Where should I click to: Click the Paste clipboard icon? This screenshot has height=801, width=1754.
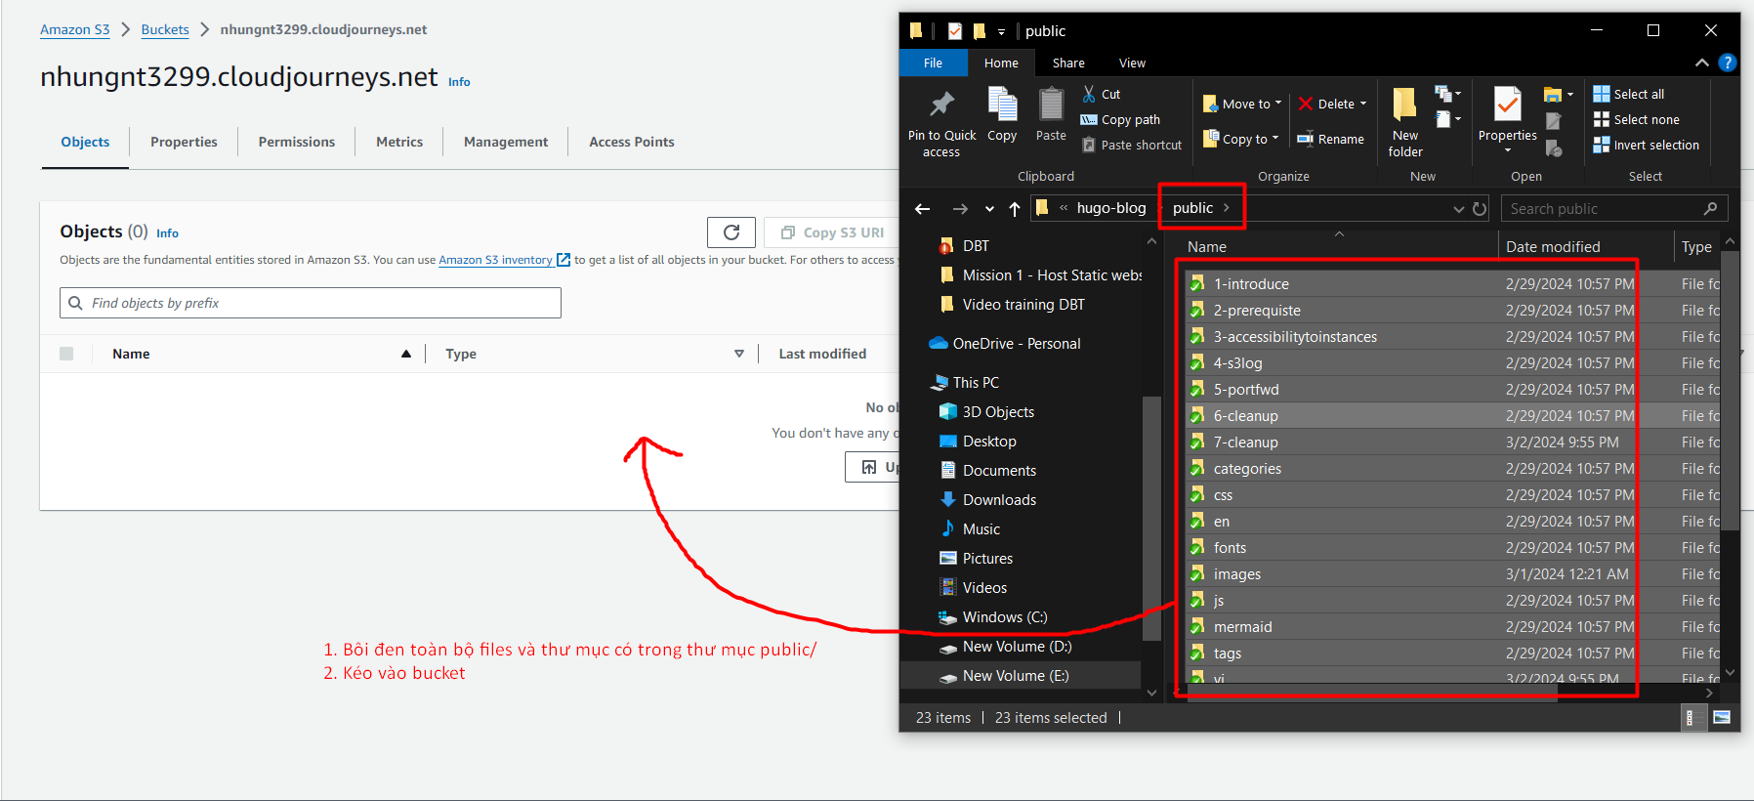(1051, 104)
